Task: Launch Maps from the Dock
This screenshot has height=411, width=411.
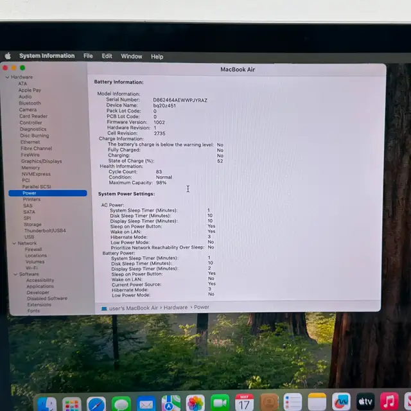Action: (171, 403)
